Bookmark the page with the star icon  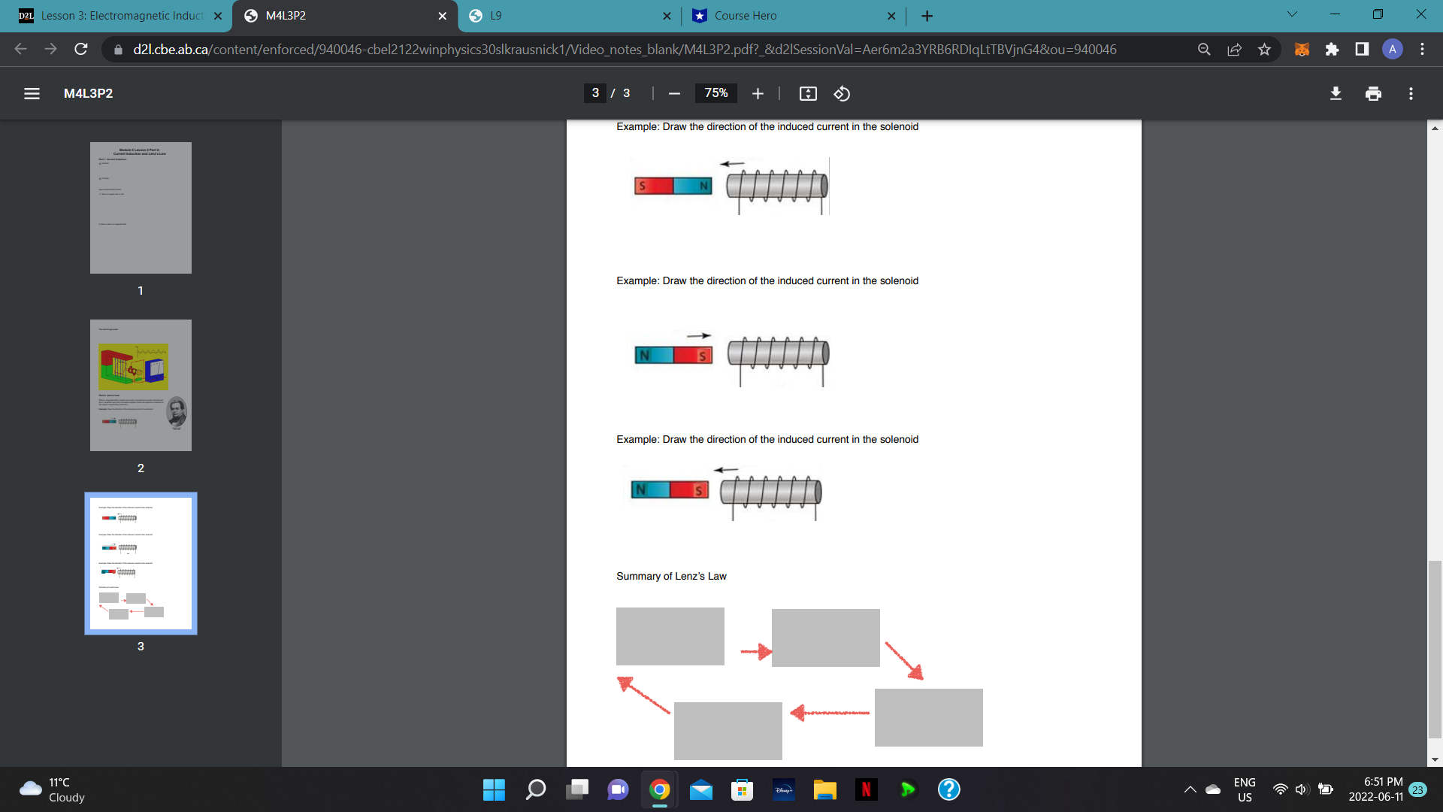pos(1264,49)
